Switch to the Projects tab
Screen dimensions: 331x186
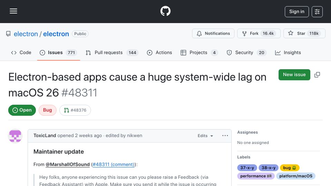(199, 52)
